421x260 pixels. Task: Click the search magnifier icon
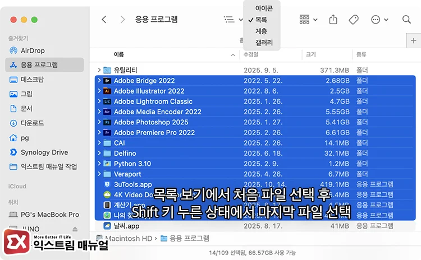(406, 20)
